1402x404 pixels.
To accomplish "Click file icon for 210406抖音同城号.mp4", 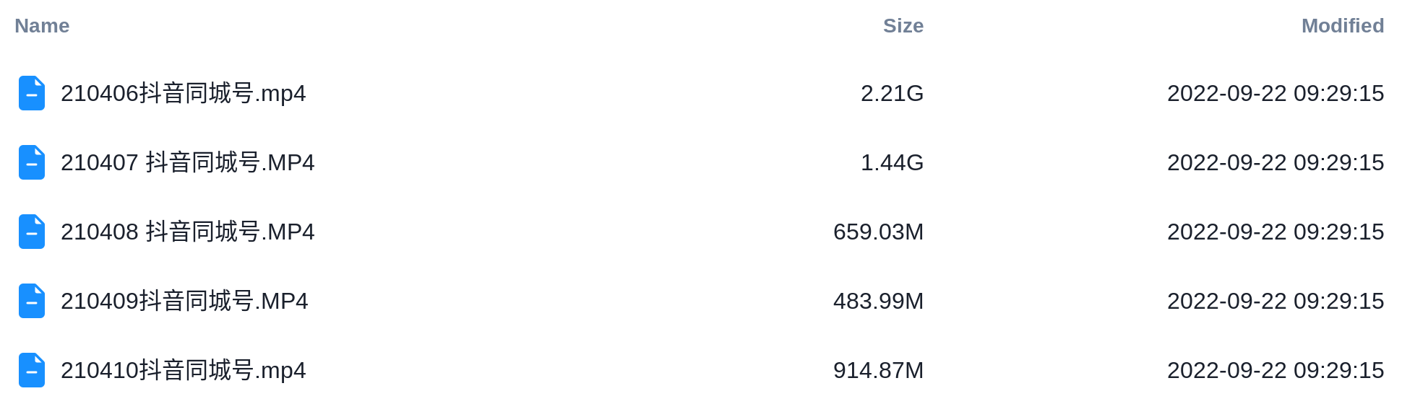I will (32, 93).
